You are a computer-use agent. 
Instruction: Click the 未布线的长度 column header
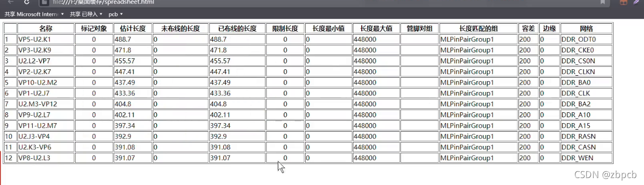click(180, 29)
